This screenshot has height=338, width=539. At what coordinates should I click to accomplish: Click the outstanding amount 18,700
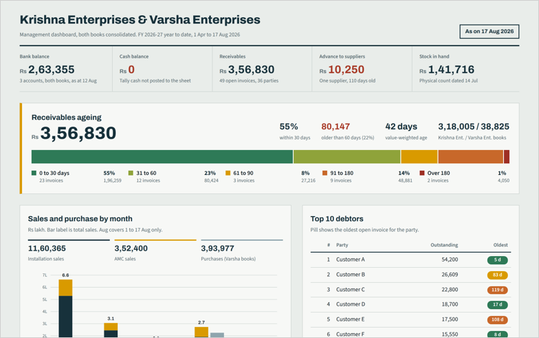450,304
